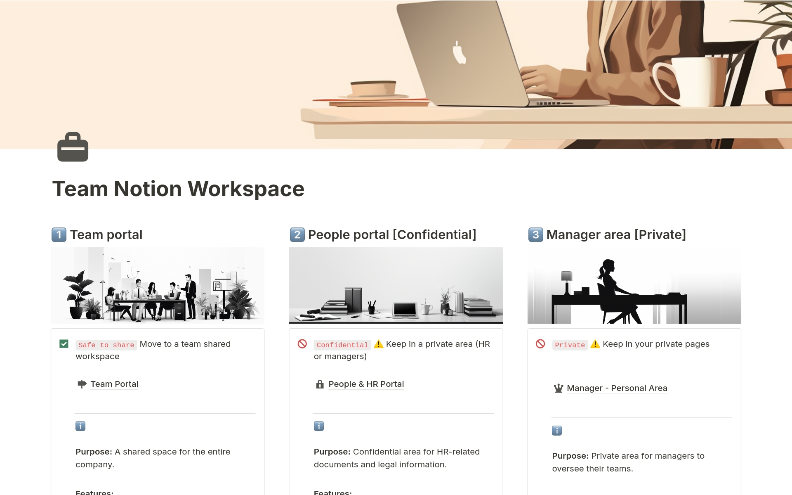Viewport: 792px width, 495px height.
Task: Toggle the red no-entry icon on Manager area
Action: point(540,344)
